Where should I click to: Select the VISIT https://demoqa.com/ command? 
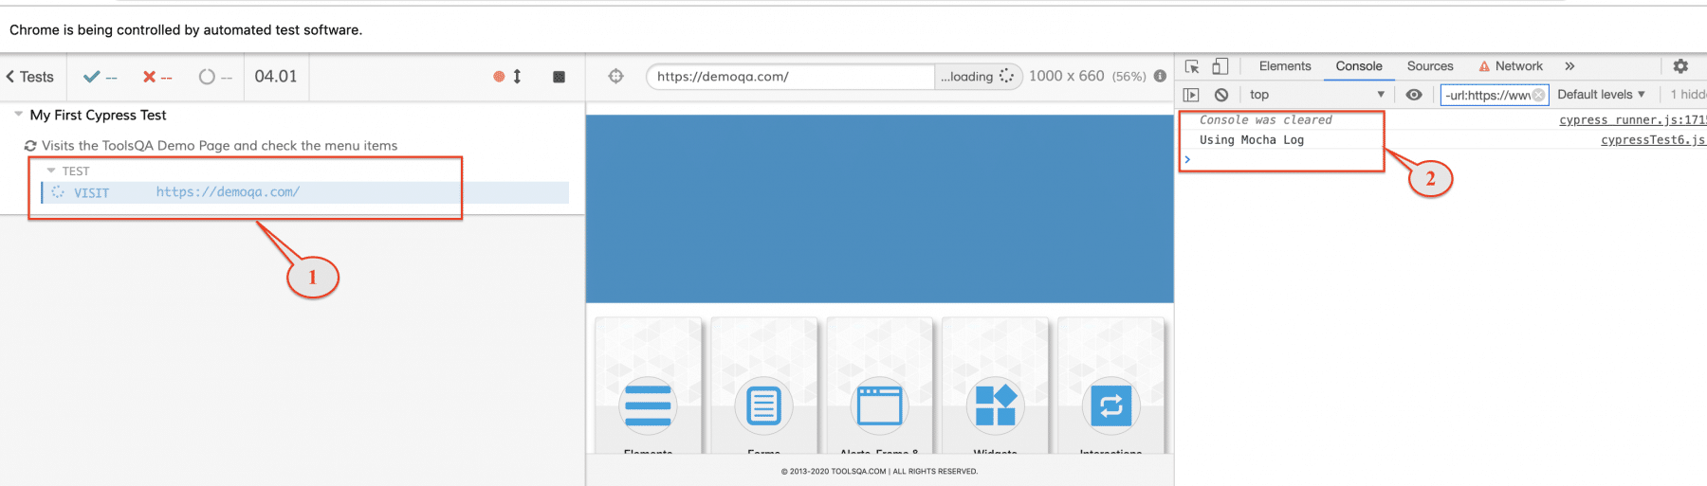coord(305,192)
